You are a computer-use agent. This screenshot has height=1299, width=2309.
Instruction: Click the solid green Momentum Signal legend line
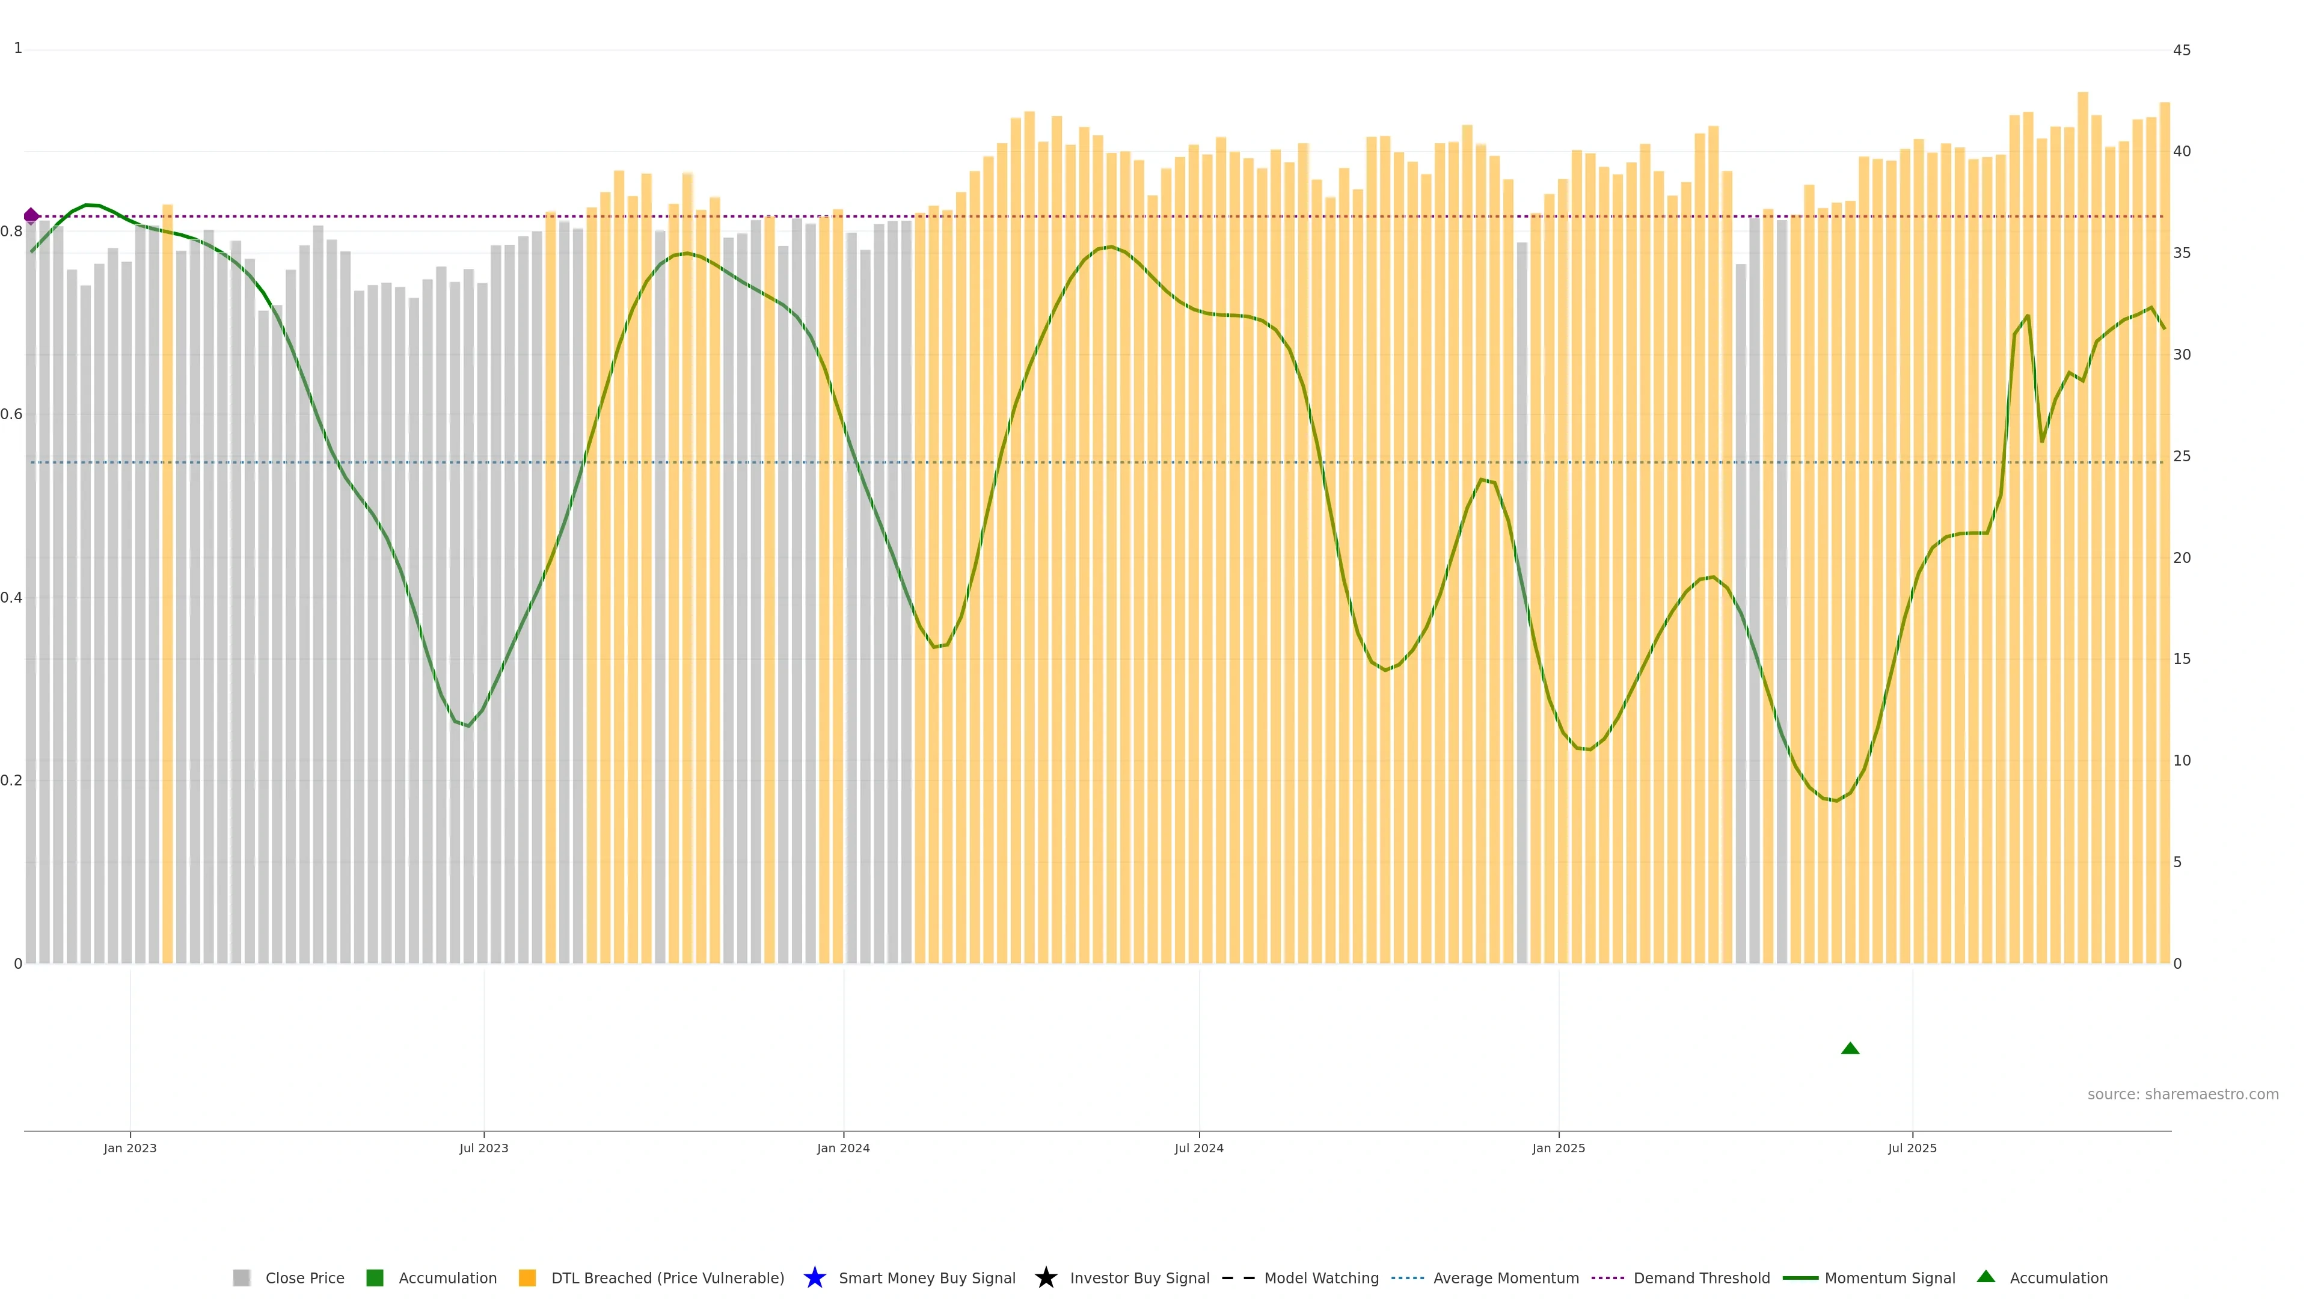(1800, 1277)
